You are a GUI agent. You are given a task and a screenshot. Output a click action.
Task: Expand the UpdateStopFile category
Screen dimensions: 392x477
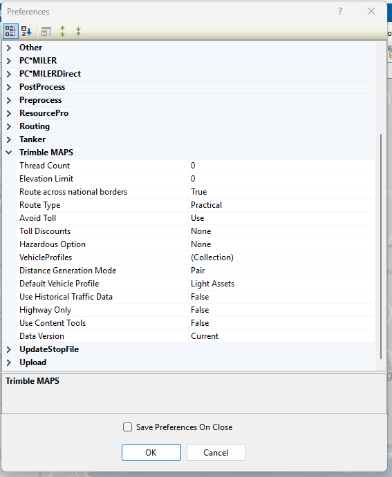point(9,349)
